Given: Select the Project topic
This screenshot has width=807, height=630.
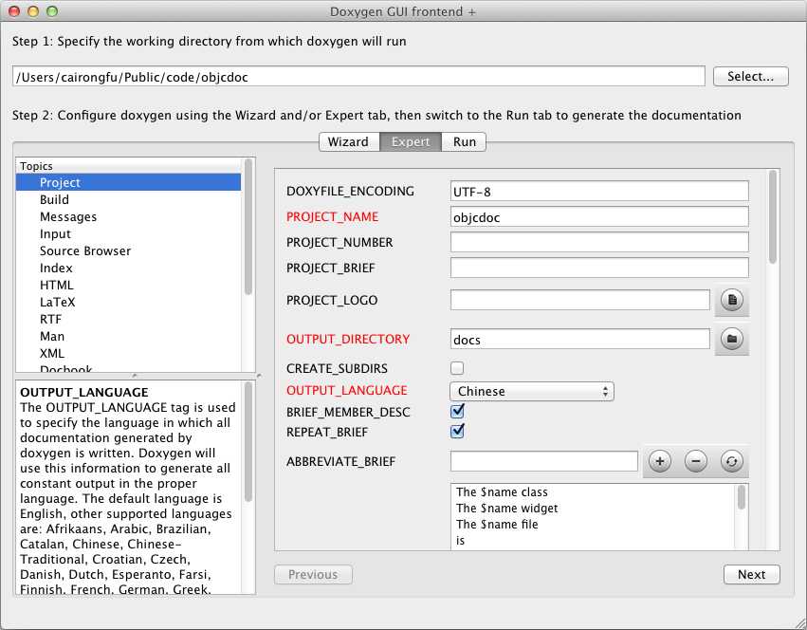Looking at the screenshot, I should pos(128,182).
